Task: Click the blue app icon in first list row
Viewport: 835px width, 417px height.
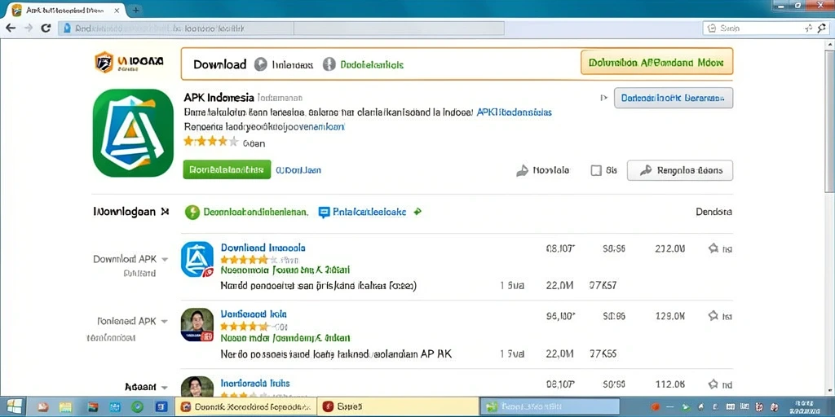Action: pyautogui.click(x=197, y=259)
